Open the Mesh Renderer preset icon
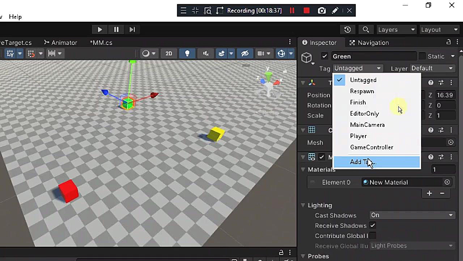463x261 pixels. pyautogui.click(x=441, y=157)
